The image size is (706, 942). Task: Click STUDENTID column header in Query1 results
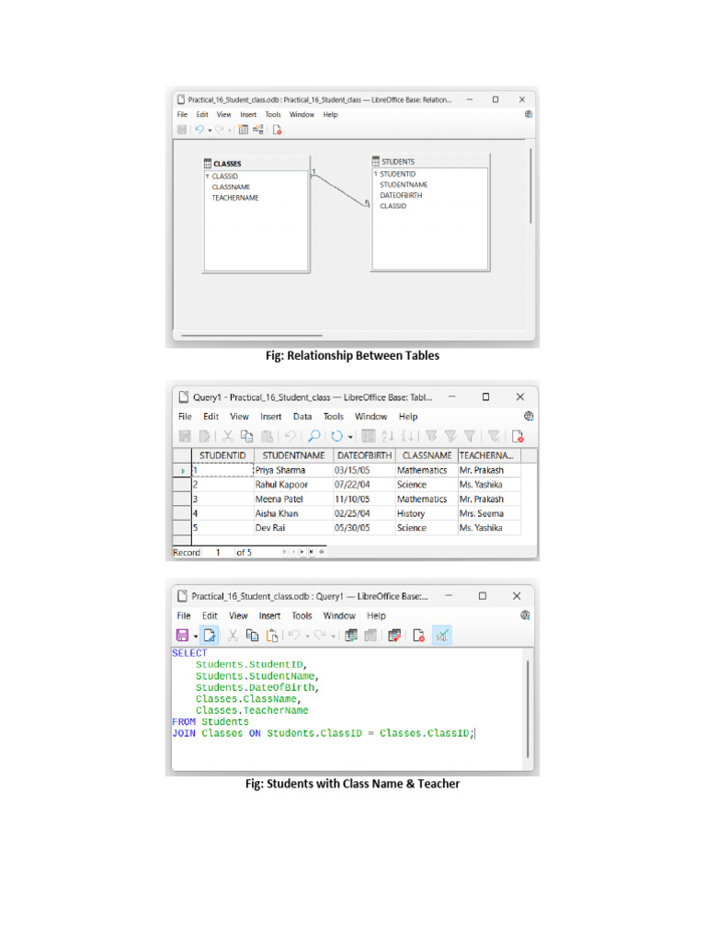(x=222, y=455)
